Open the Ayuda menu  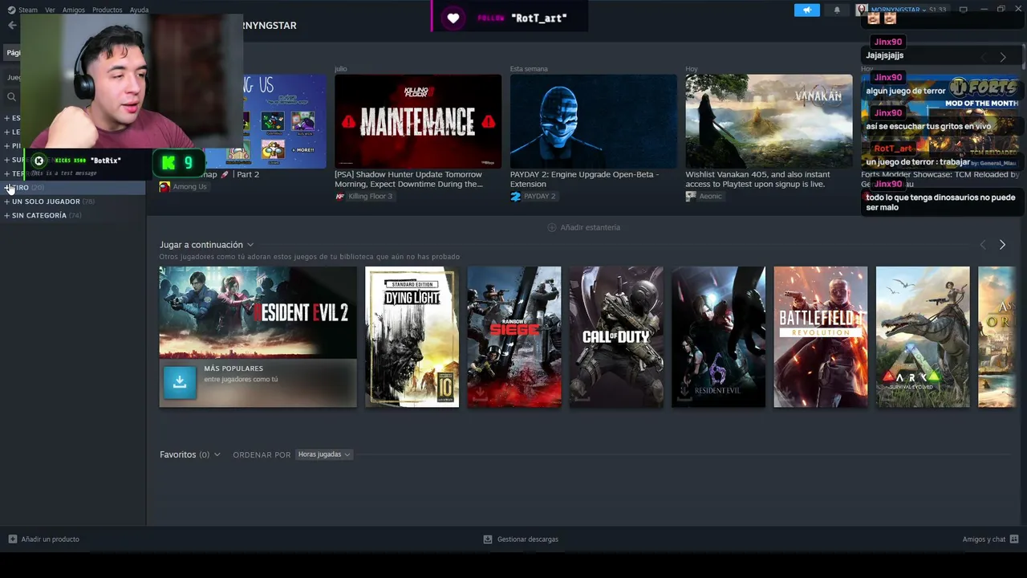[139, 10]
